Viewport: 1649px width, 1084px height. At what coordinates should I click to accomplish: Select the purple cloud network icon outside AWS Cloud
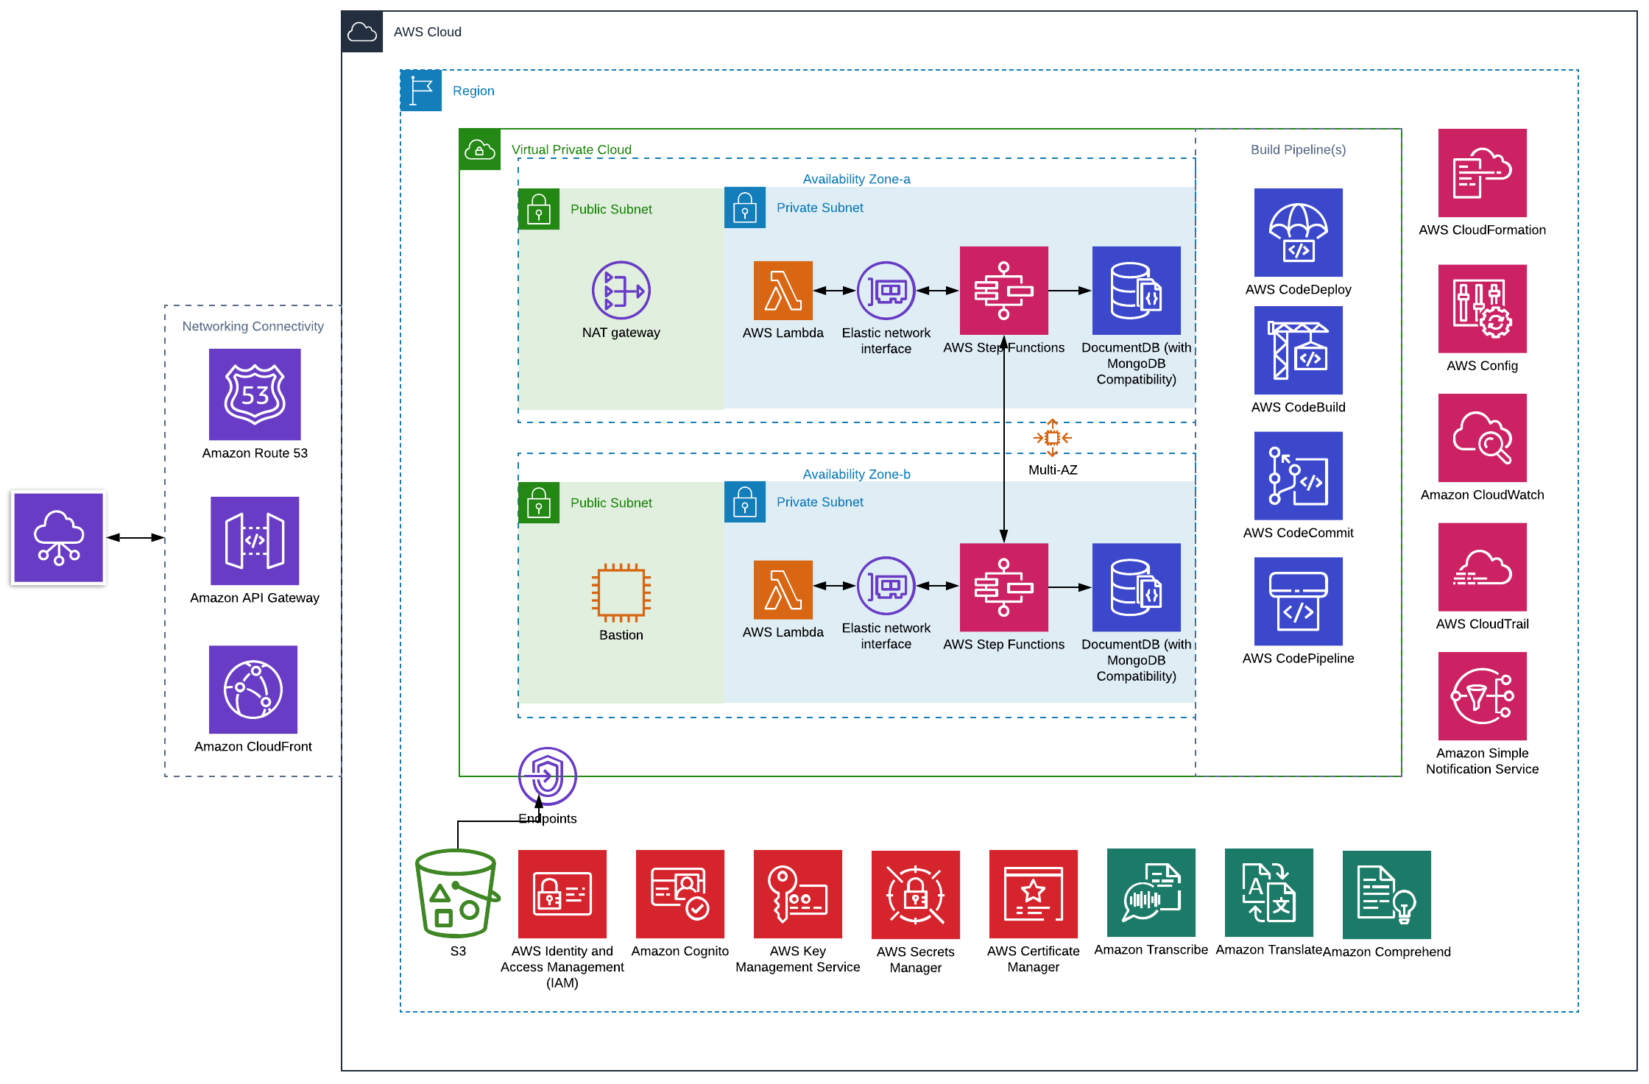point(59,538)
